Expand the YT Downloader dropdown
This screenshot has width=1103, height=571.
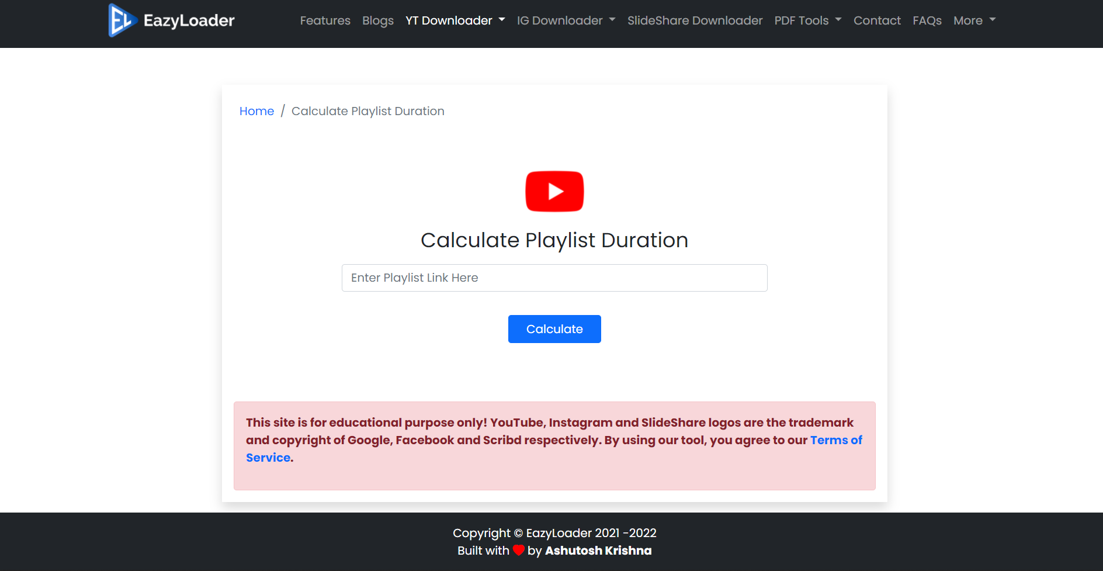455,20
